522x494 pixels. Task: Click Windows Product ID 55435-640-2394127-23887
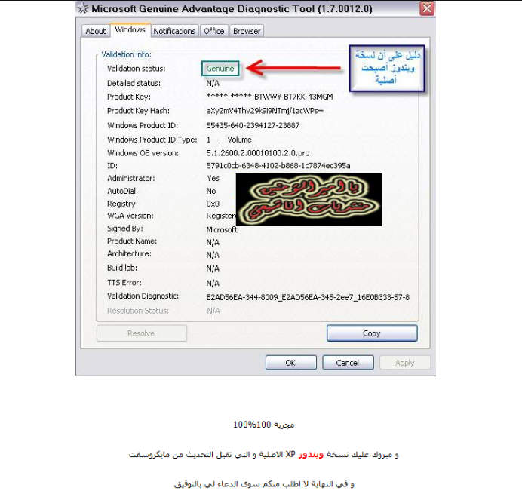coord(253,125)
